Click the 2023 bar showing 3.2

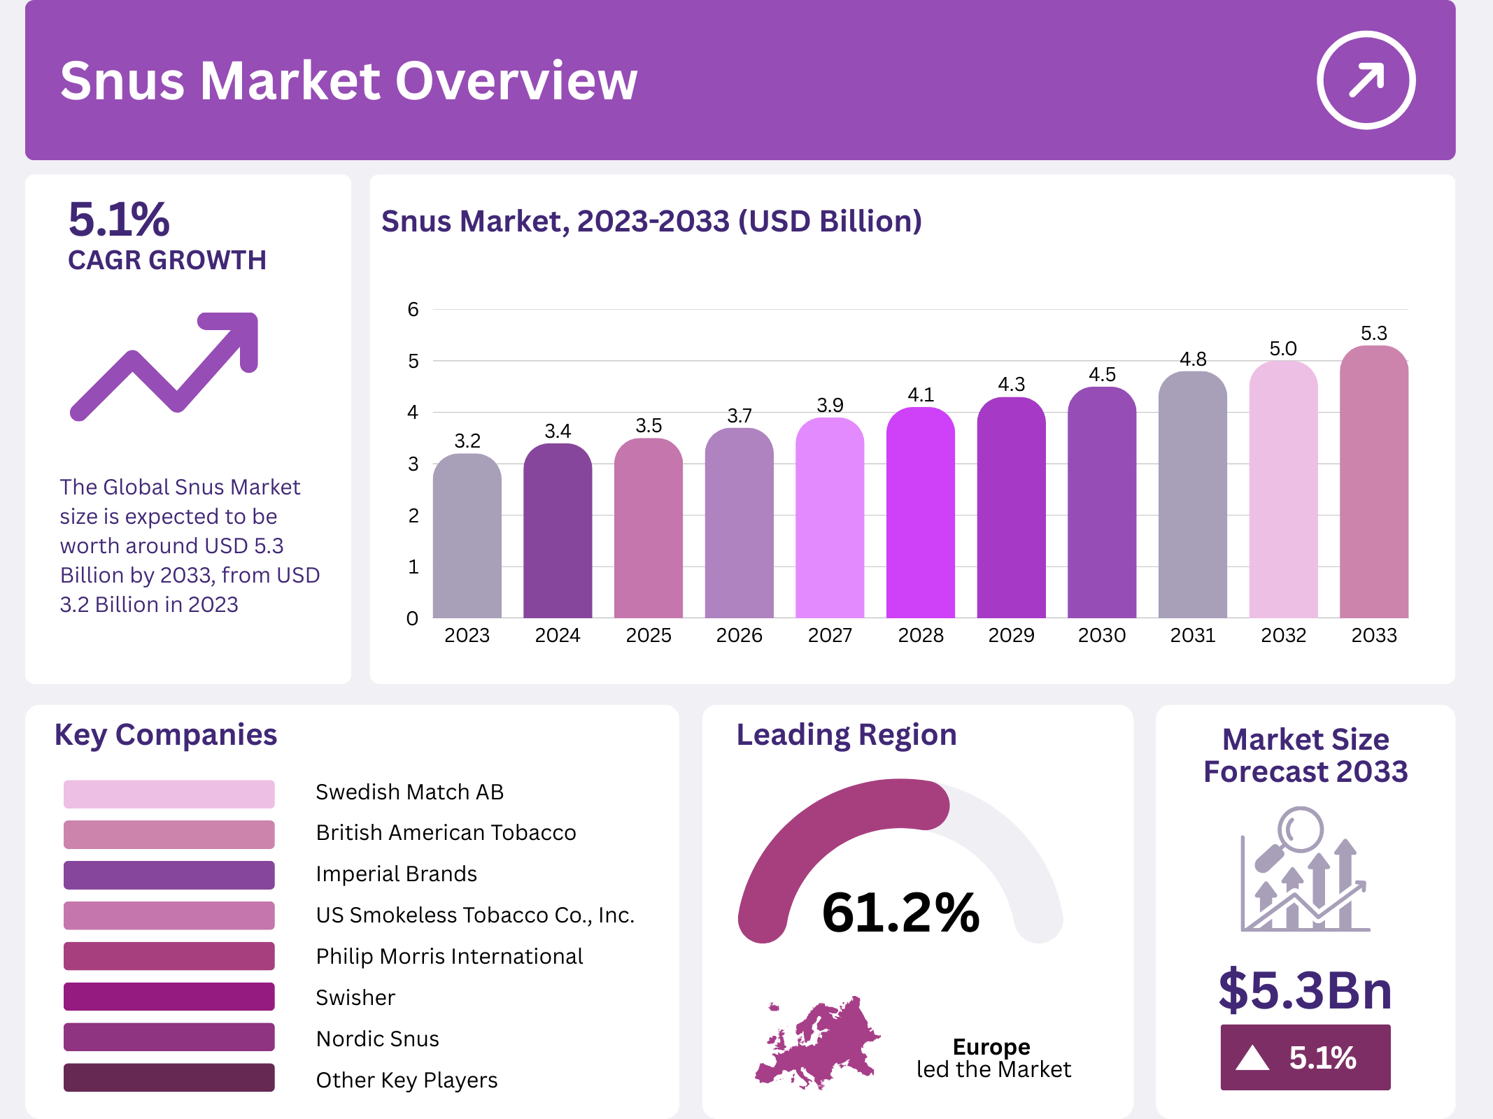click(467, 536)
